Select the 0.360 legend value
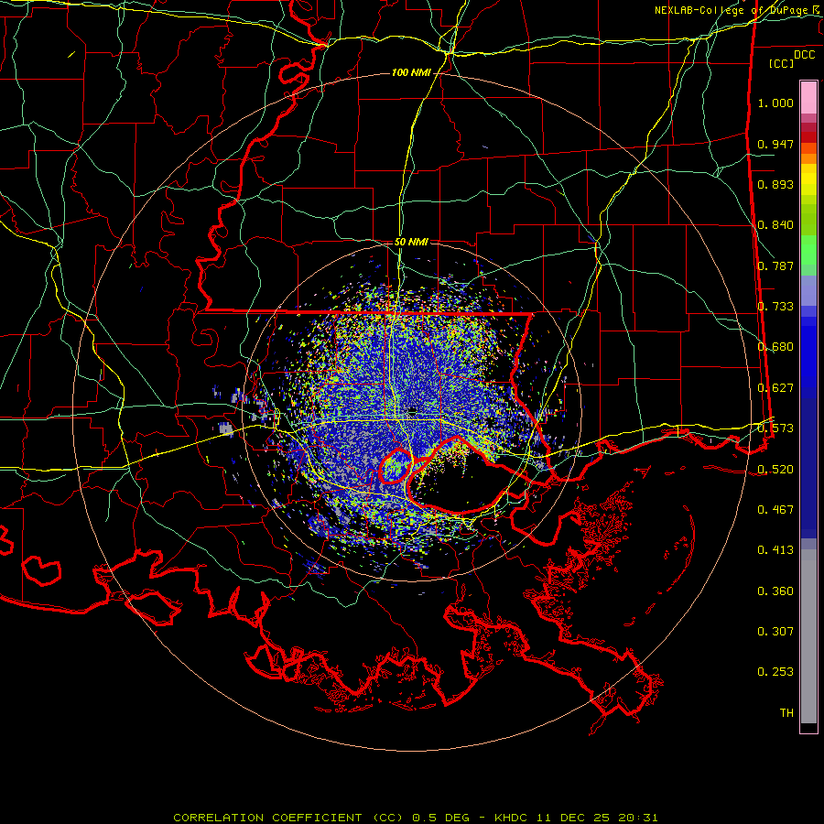The image size is (824, 824). click(775, 591)
